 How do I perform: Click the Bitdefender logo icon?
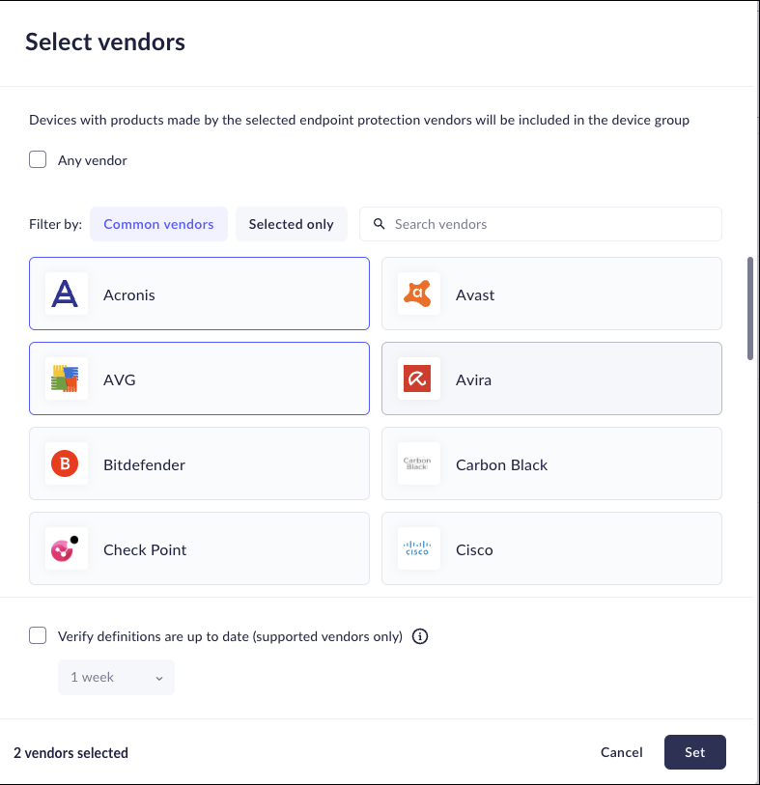[67, 464]
